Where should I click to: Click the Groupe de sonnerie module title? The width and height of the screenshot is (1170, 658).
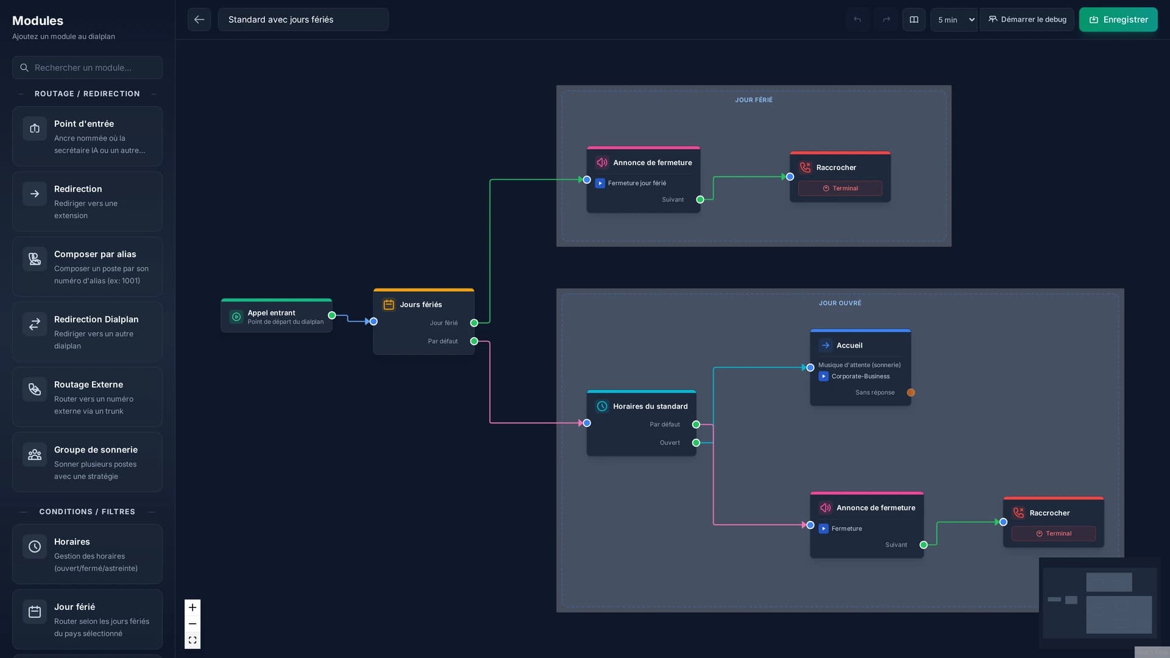pyautogui.click(x=96, y=450)
